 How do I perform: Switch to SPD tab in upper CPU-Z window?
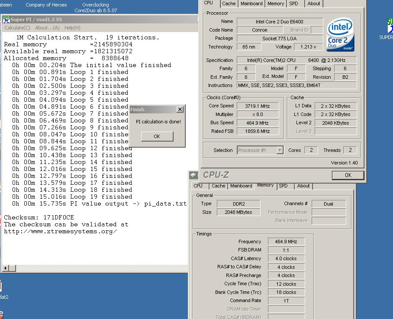(x=293, y=3)
